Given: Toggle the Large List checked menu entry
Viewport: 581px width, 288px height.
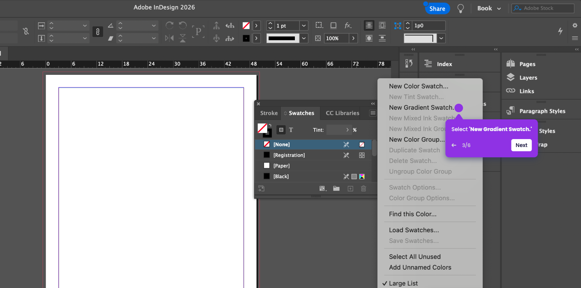Looking at the screenshot, I should (x=403, y=283).
